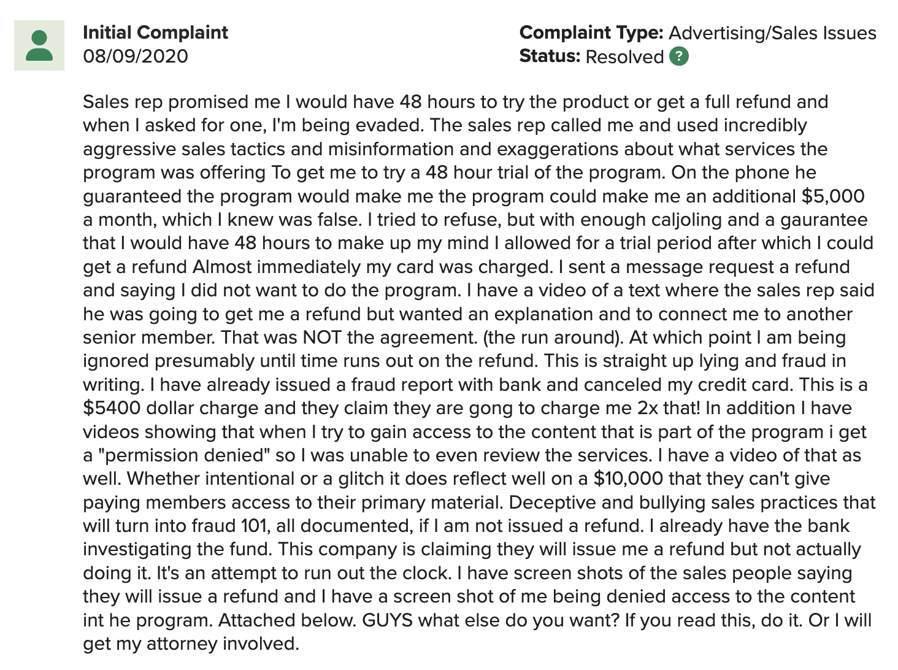This screenshot has height=670, width=898.
Task: Click the capitalized word GUYS near the end
Action: coord(388,620)
